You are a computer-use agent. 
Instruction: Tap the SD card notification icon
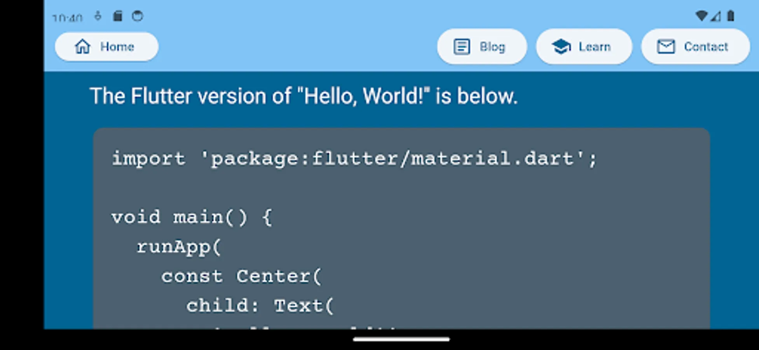(x=117, y=16)
